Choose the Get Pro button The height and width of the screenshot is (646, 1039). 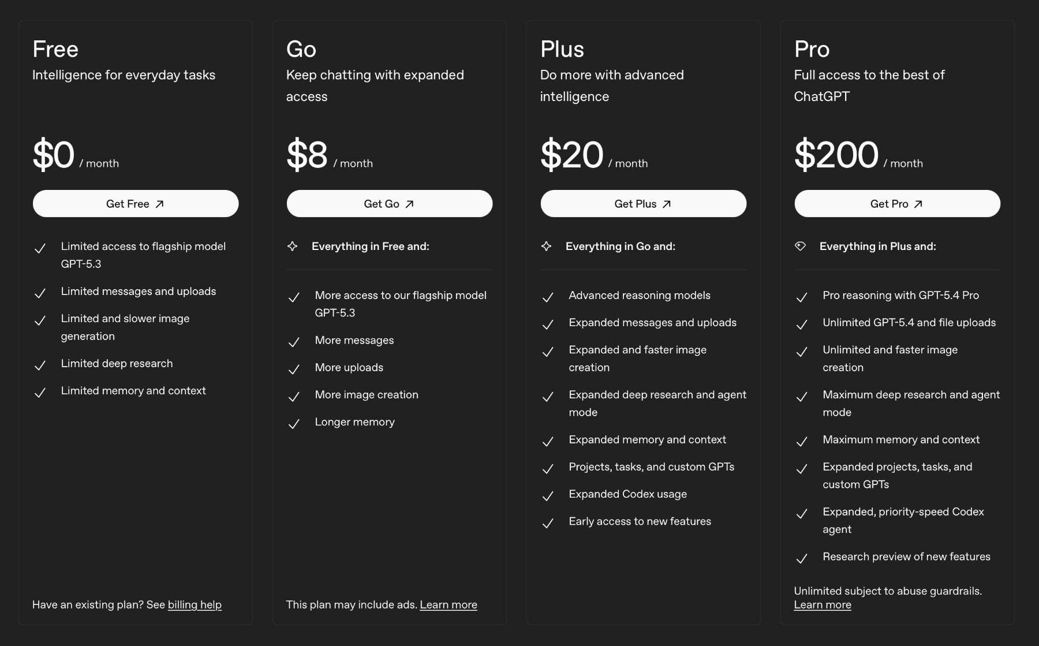(897, 204)
